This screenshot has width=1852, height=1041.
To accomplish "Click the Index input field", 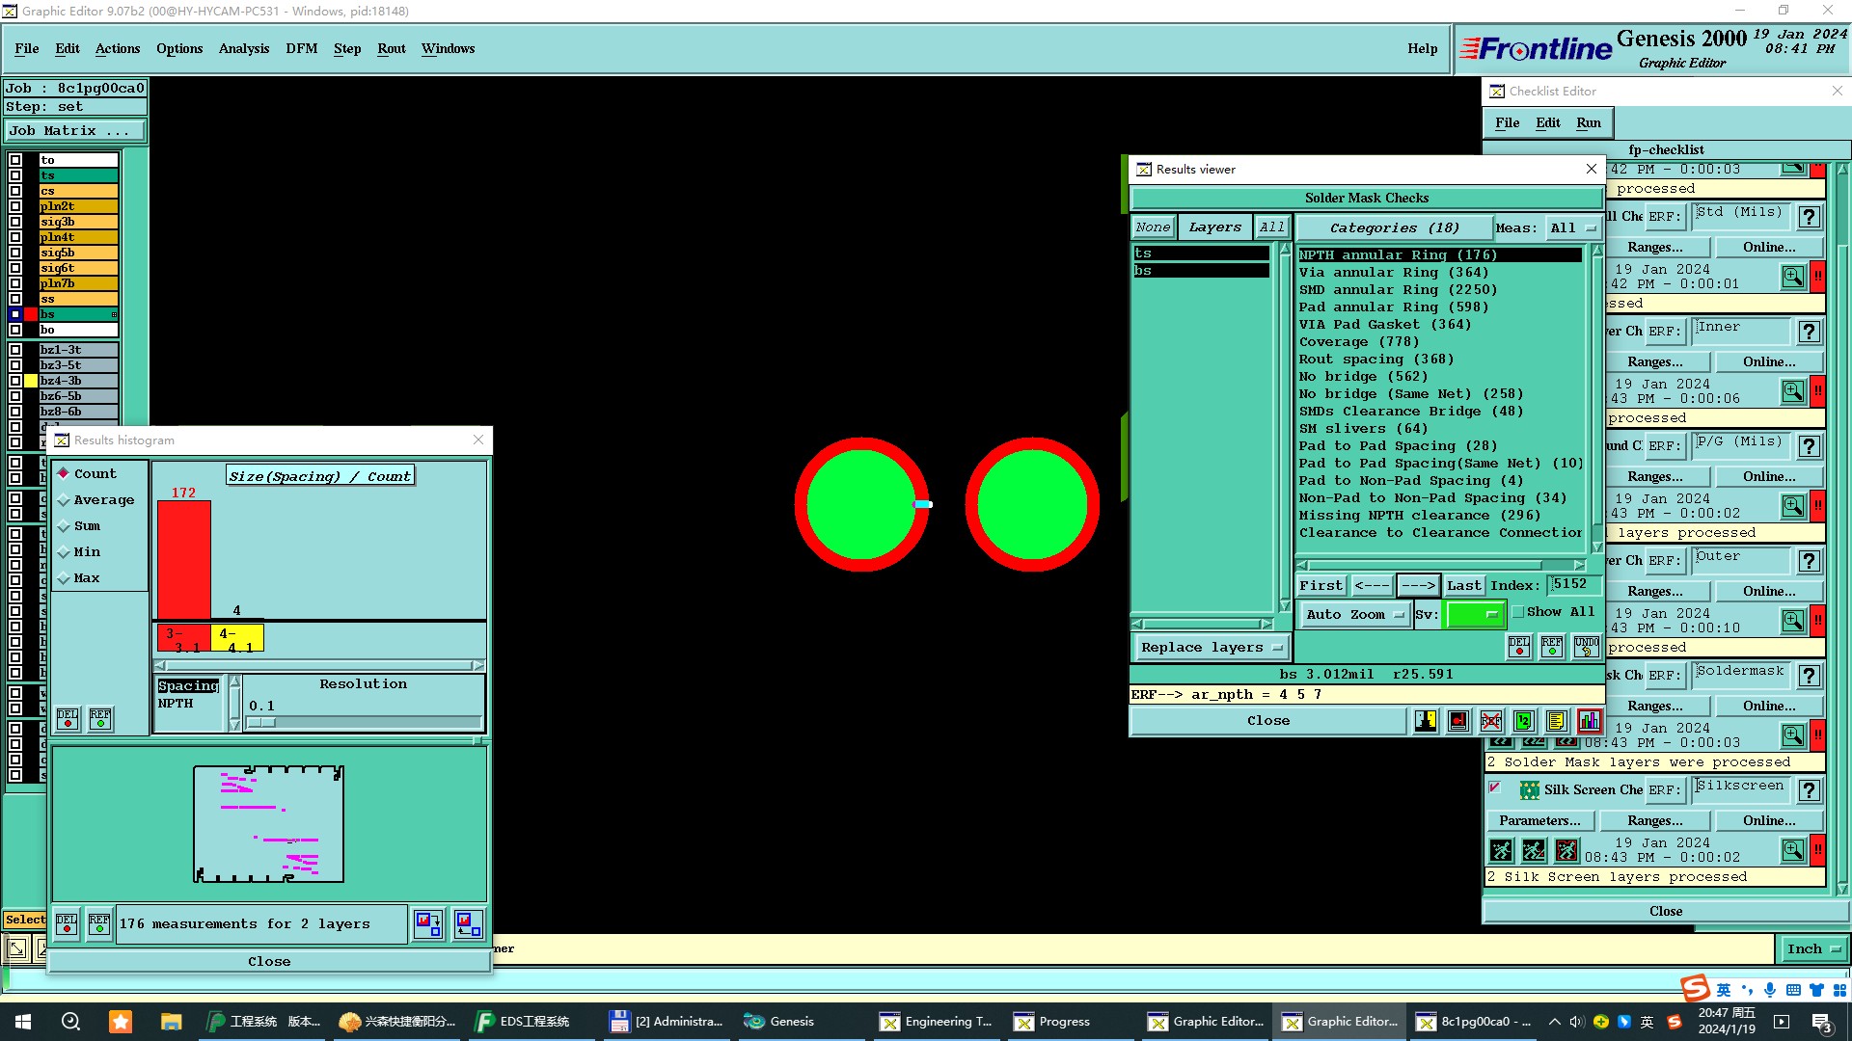I will [1574, 585].
